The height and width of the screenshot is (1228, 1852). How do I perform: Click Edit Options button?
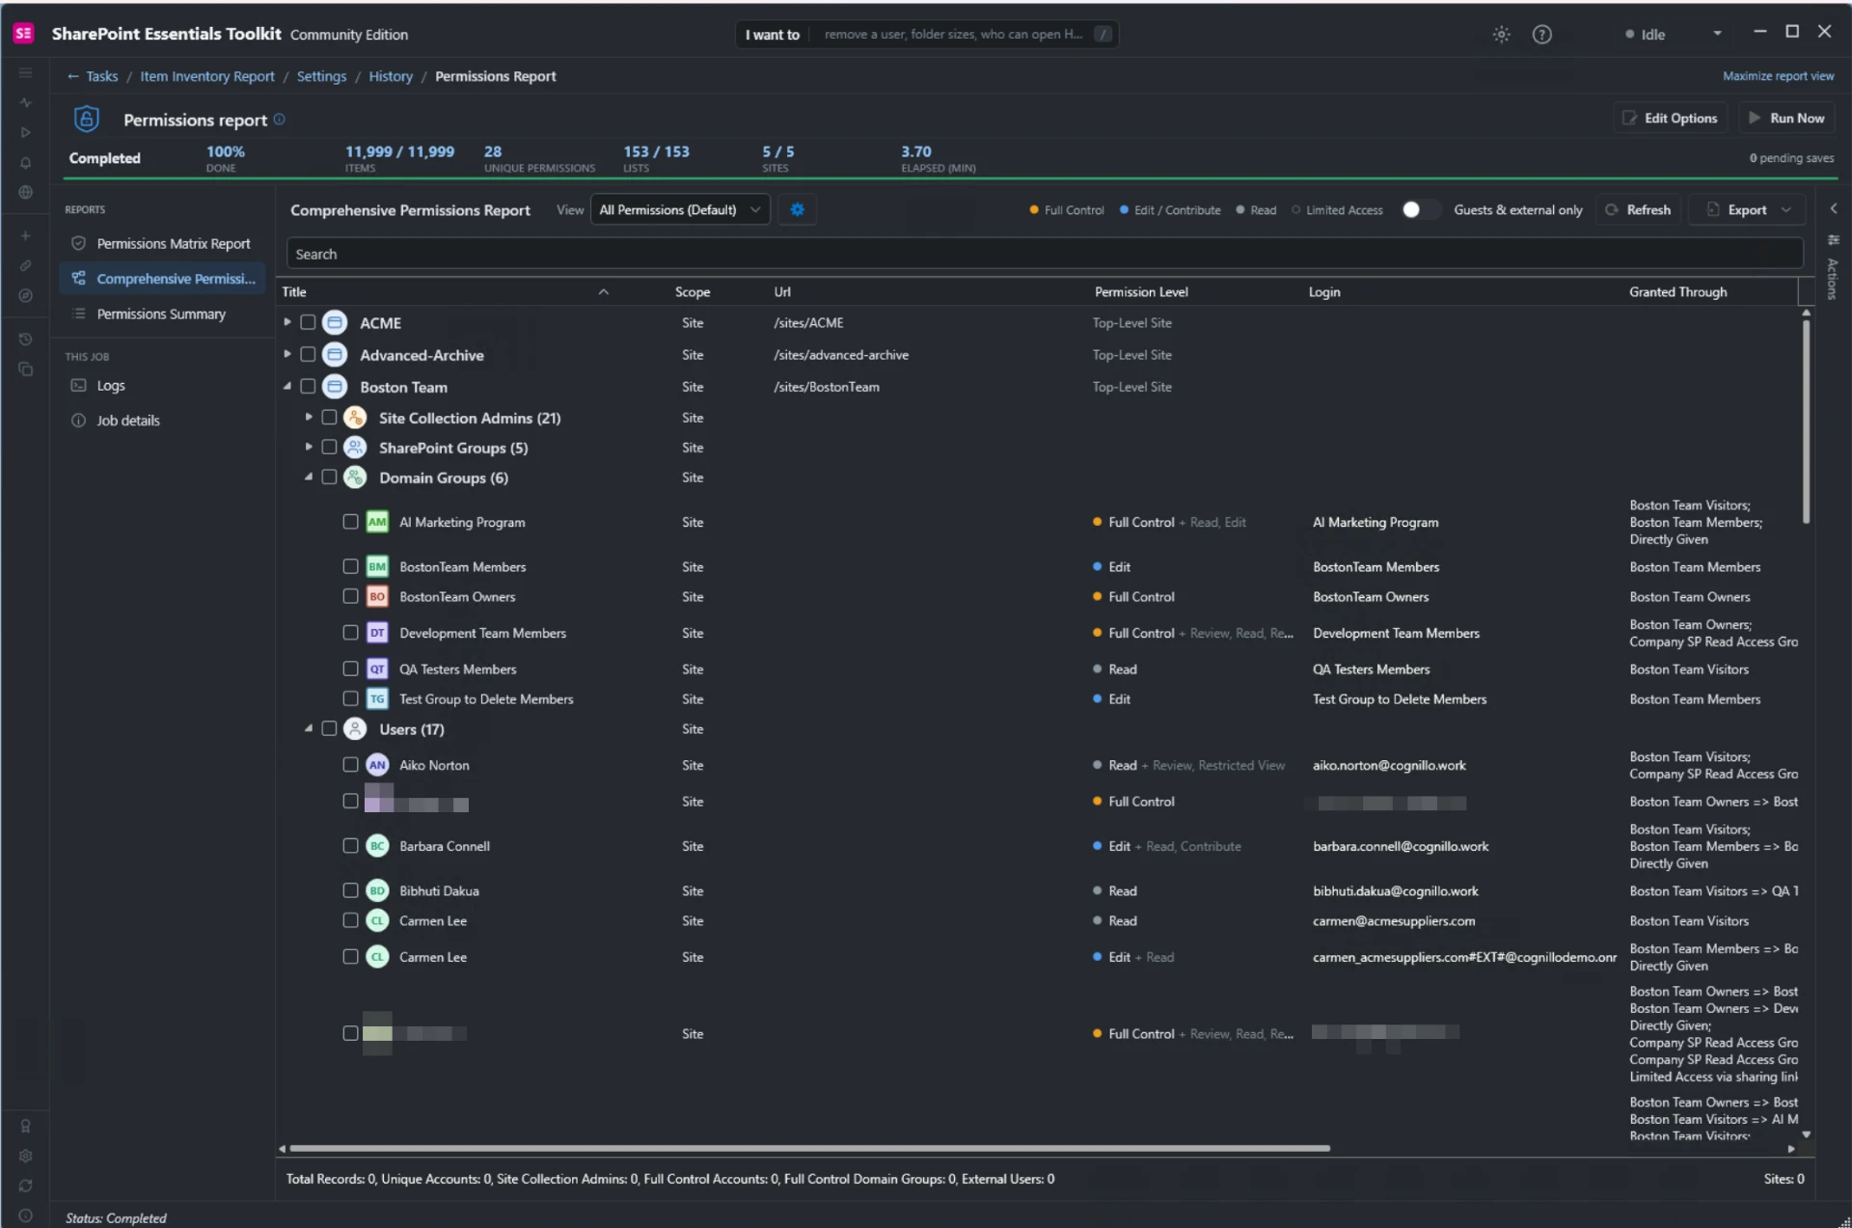tap(1670, 118)
